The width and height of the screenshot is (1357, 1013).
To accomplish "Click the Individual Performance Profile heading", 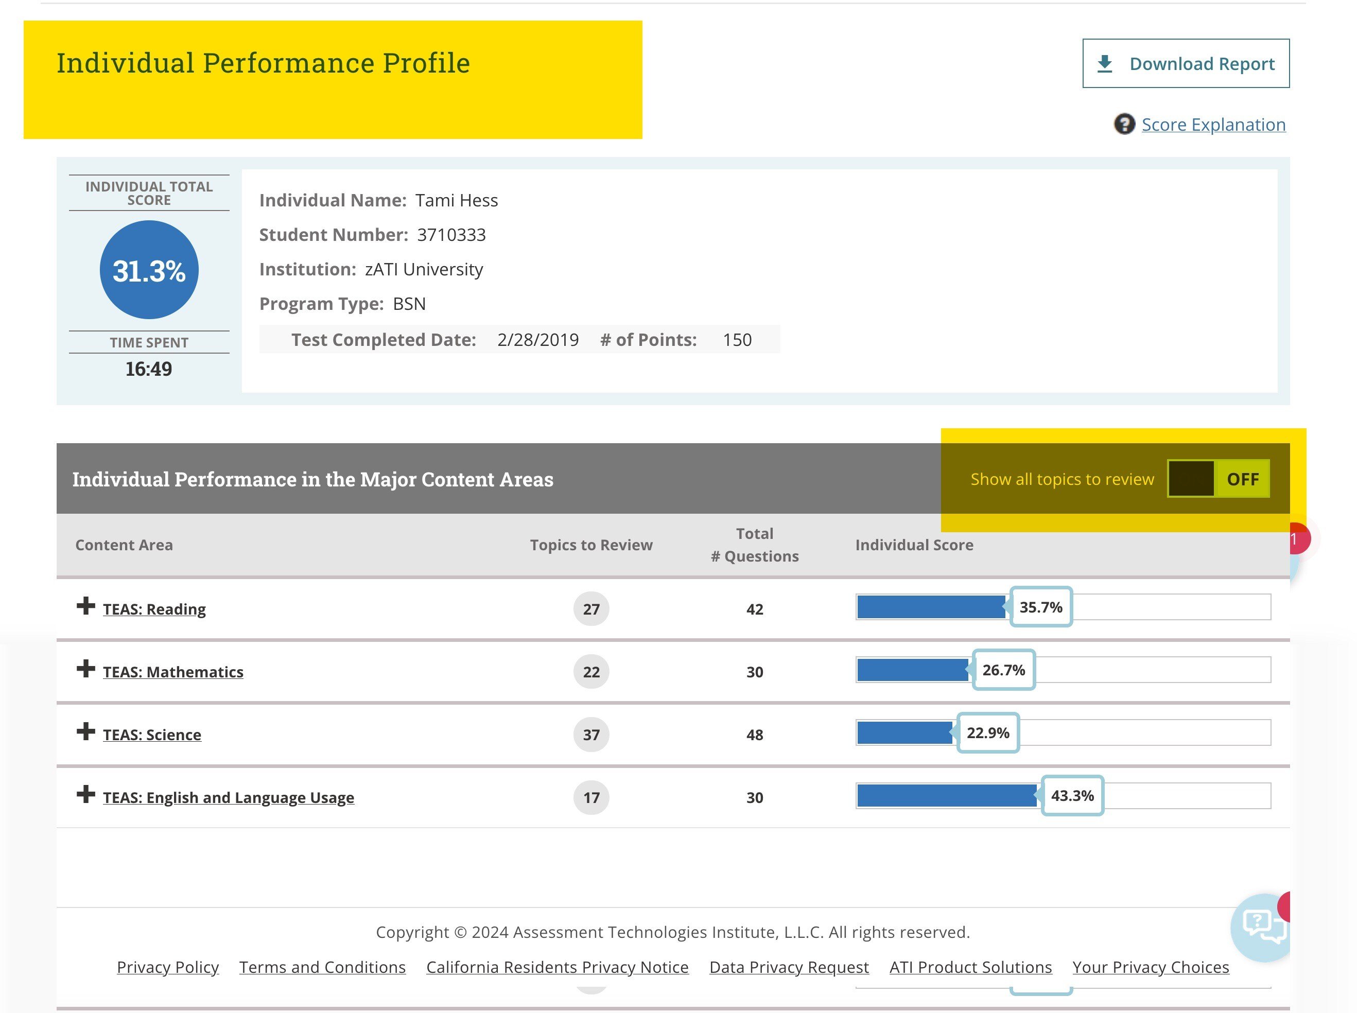I will [263, 63].
